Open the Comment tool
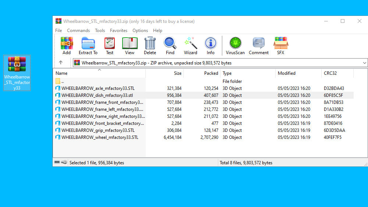The image size is (368, 207). pos(259,46)
